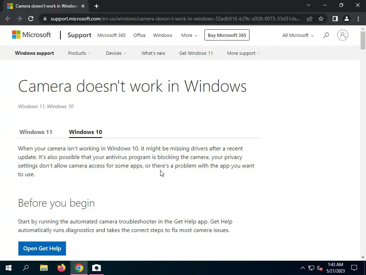Show hidden system tray icons
Viewport: 366px width, 275px height.
(x=302, y=268)
